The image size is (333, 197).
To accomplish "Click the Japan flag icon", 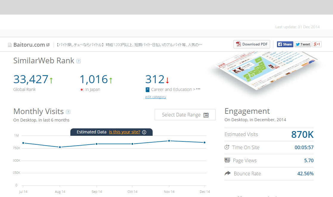I will [x=82, y=90].
